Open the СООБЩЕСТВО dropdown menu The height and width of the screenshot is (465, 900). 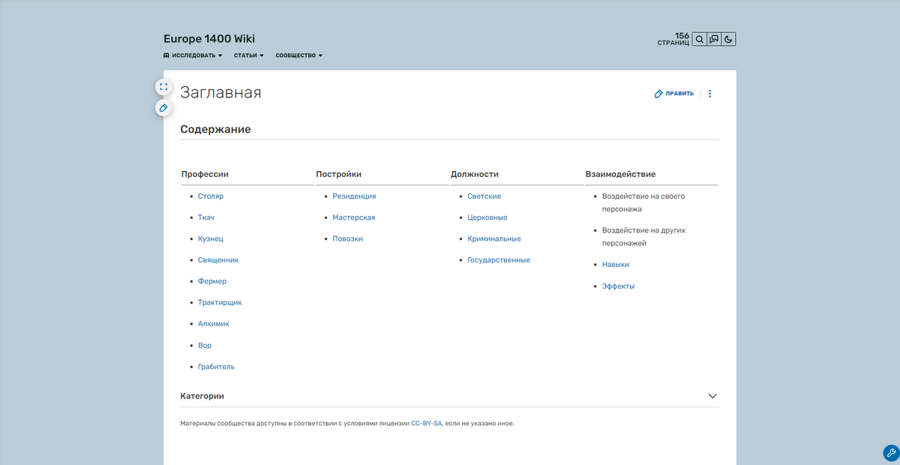click(x=299, y=55)
